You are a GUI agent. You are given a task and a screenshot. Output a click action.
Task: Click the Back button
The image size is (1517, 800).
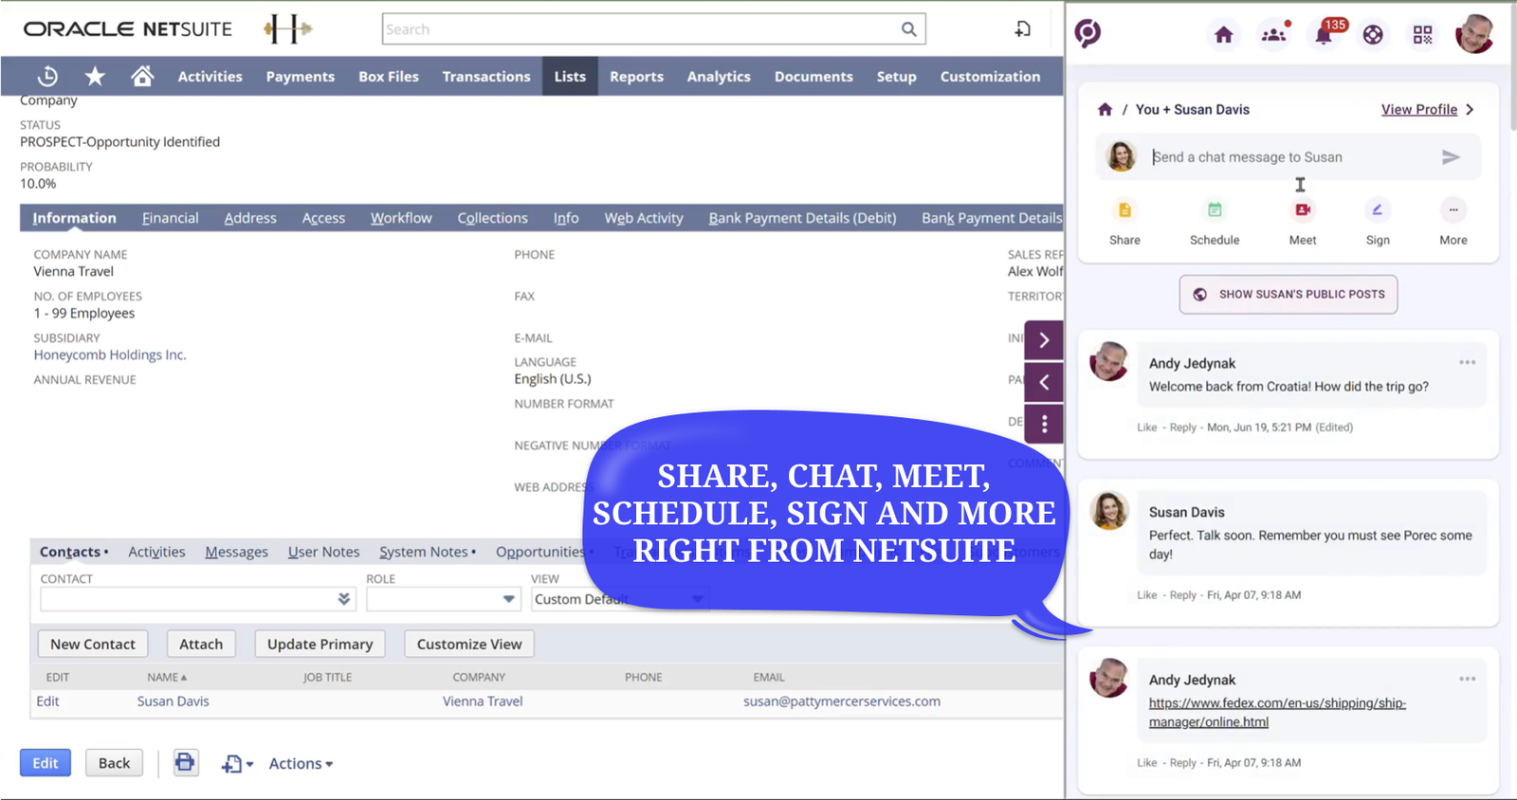(115, 763)
